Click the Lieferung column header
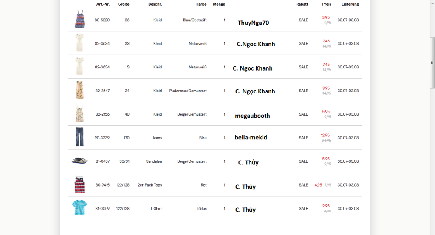The image size is (435, 235). click(x=350, y=4)
